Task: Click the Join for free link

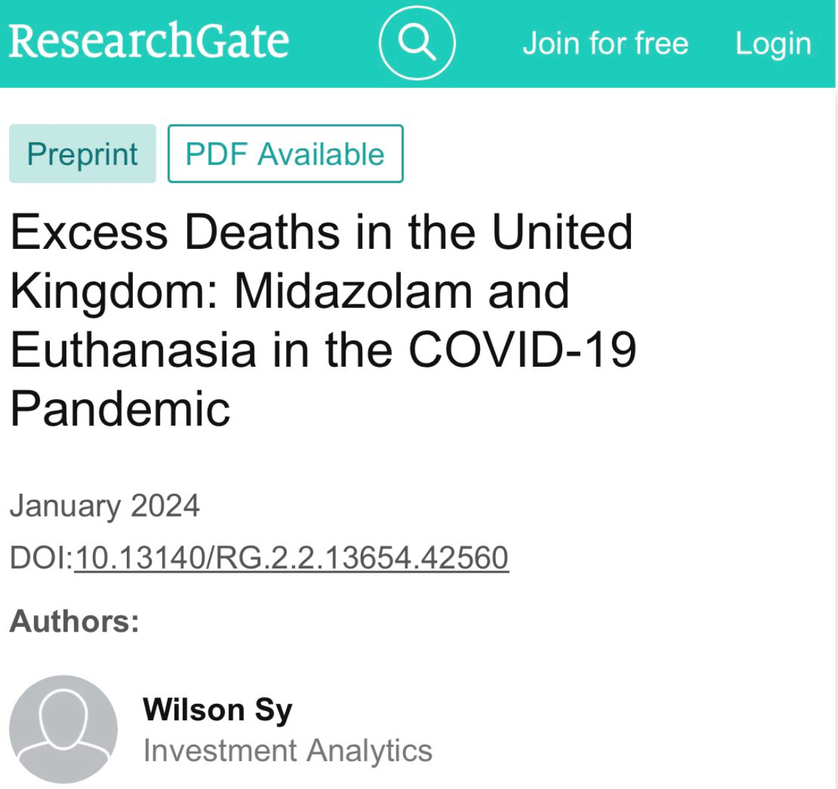Action: click(x=606, y=43)
